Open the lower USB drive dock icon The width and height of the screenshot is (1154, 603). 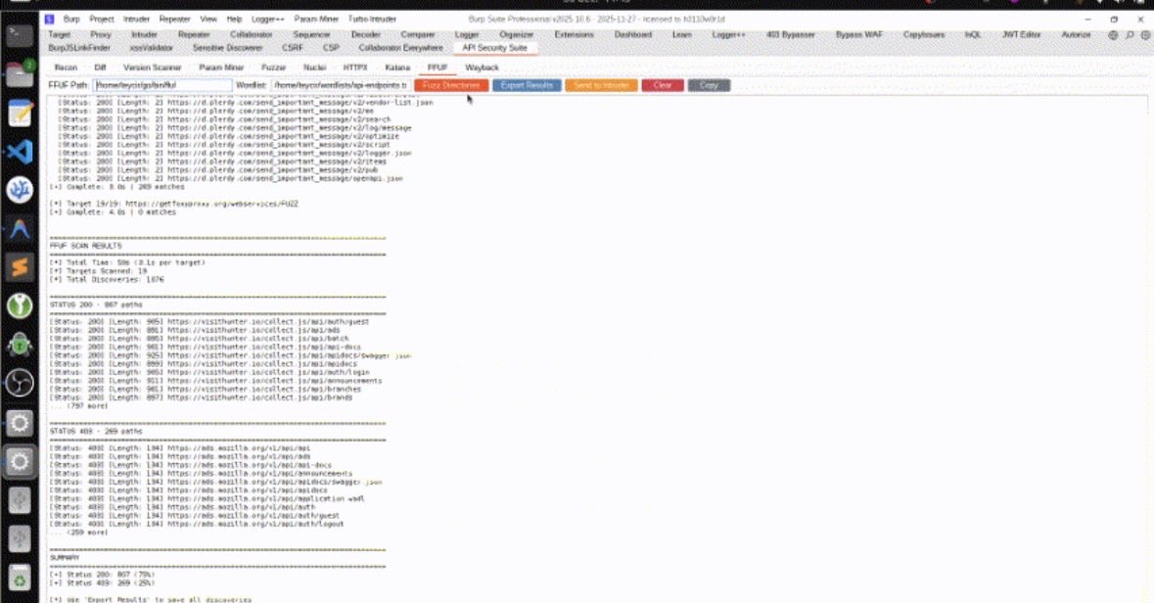[20, 539]
